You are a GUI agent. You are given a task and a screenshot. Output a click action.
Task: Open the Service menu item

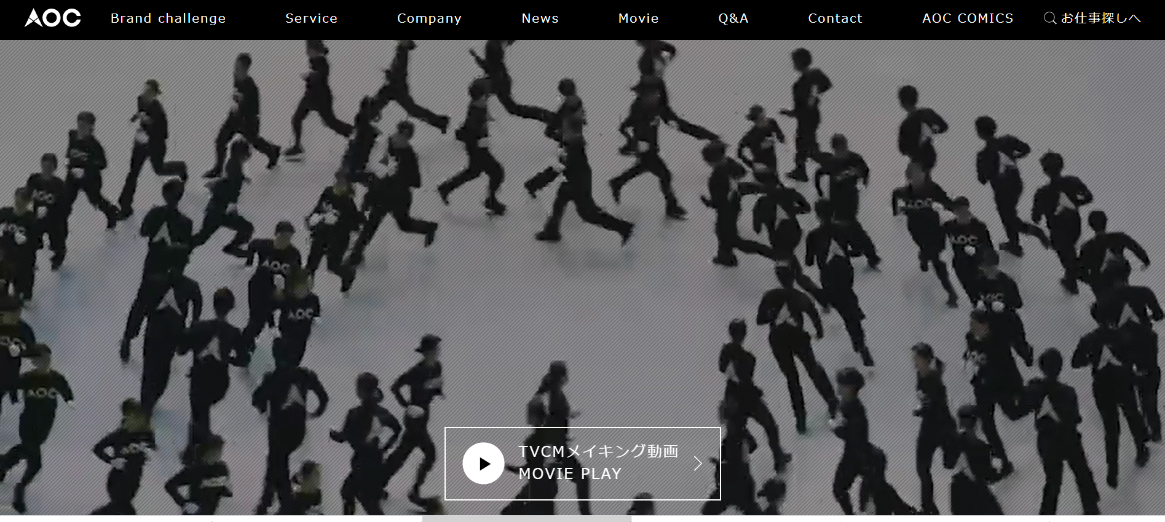tap(311, 18)
